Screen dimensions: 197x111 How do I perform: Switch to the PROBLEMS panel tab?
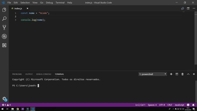(x=17, y=74)
